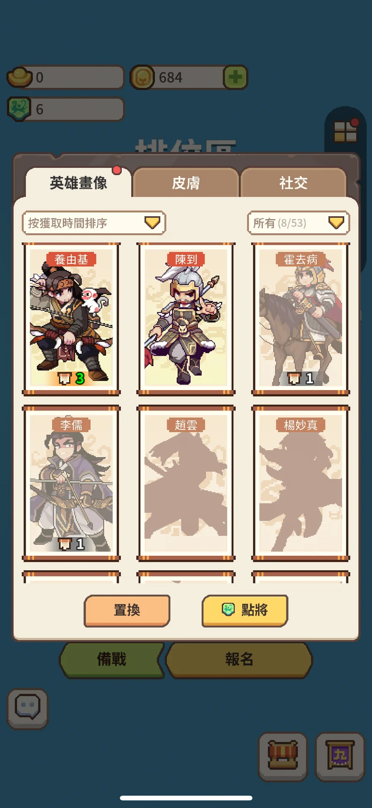Select the 陳到 hero portrait card

coord(186,319)
